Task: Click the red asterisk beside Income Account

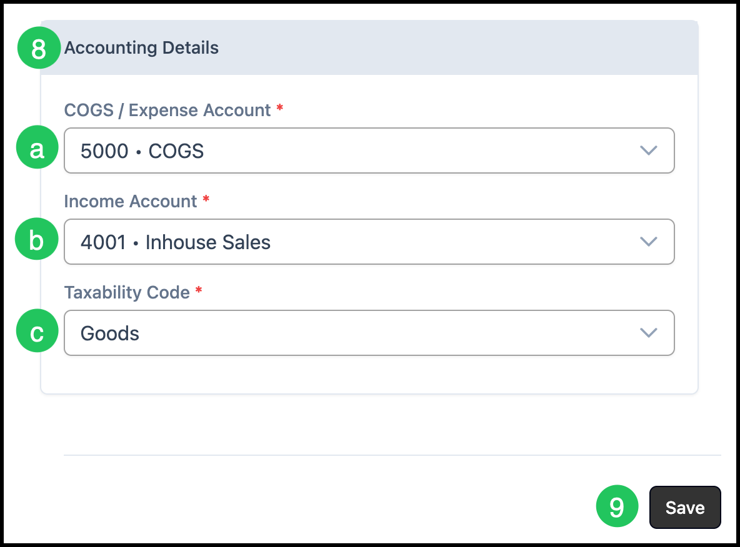Action: point(206,200)
